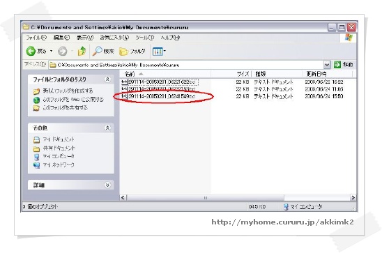Click the green Back arrow button
The width and height of the screenshot is (382, 253).
[31, 51]
